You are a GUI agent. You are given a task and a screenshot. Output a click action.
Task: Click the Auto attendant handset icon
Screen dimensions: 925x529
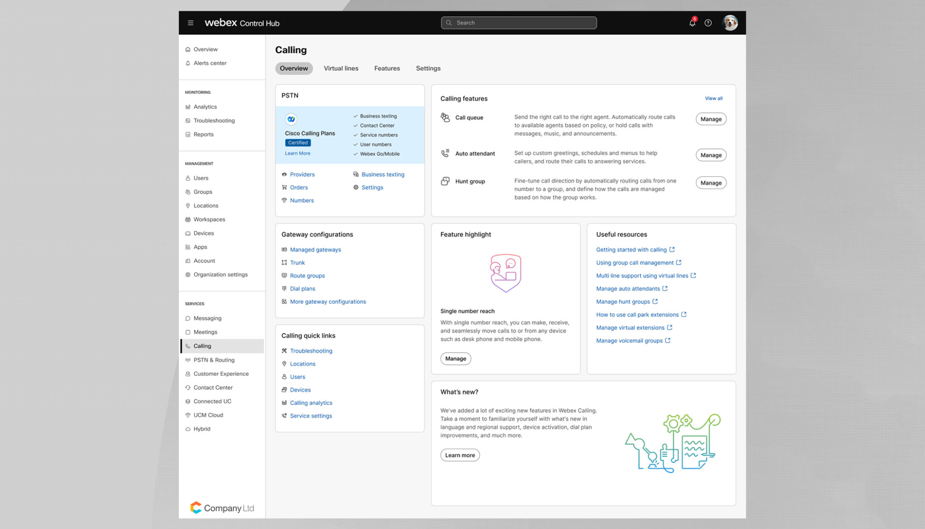(x=445, y=153)
